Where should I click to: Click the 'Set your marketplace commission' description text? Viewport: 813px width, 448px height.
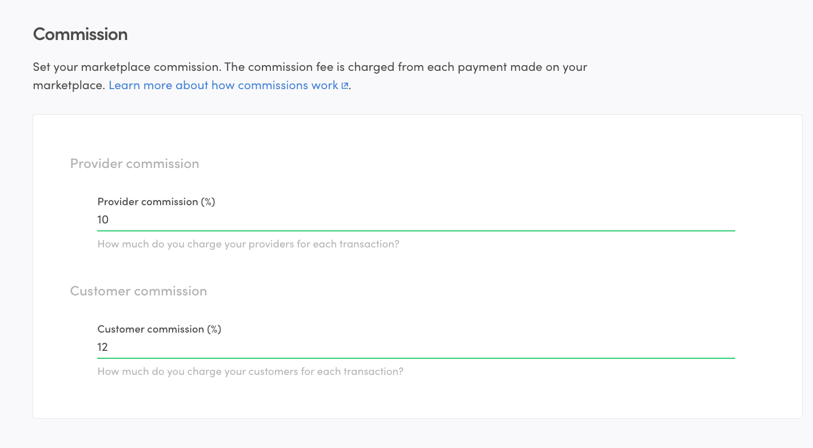pyautogui.click(x=126, y=67)
